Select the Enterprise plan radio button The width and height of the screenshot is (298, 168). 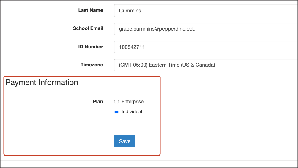[116, 102]
